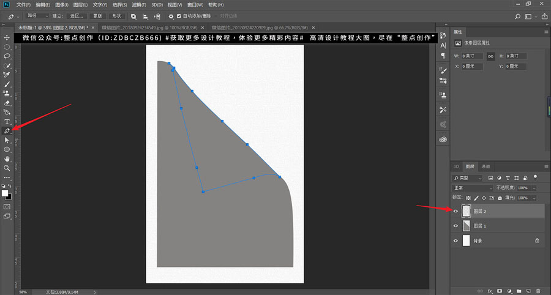Screen dimensions: 551x295
Task: Uncheck the 自动添加/删除 checkbox
Action: coord(179,16)
